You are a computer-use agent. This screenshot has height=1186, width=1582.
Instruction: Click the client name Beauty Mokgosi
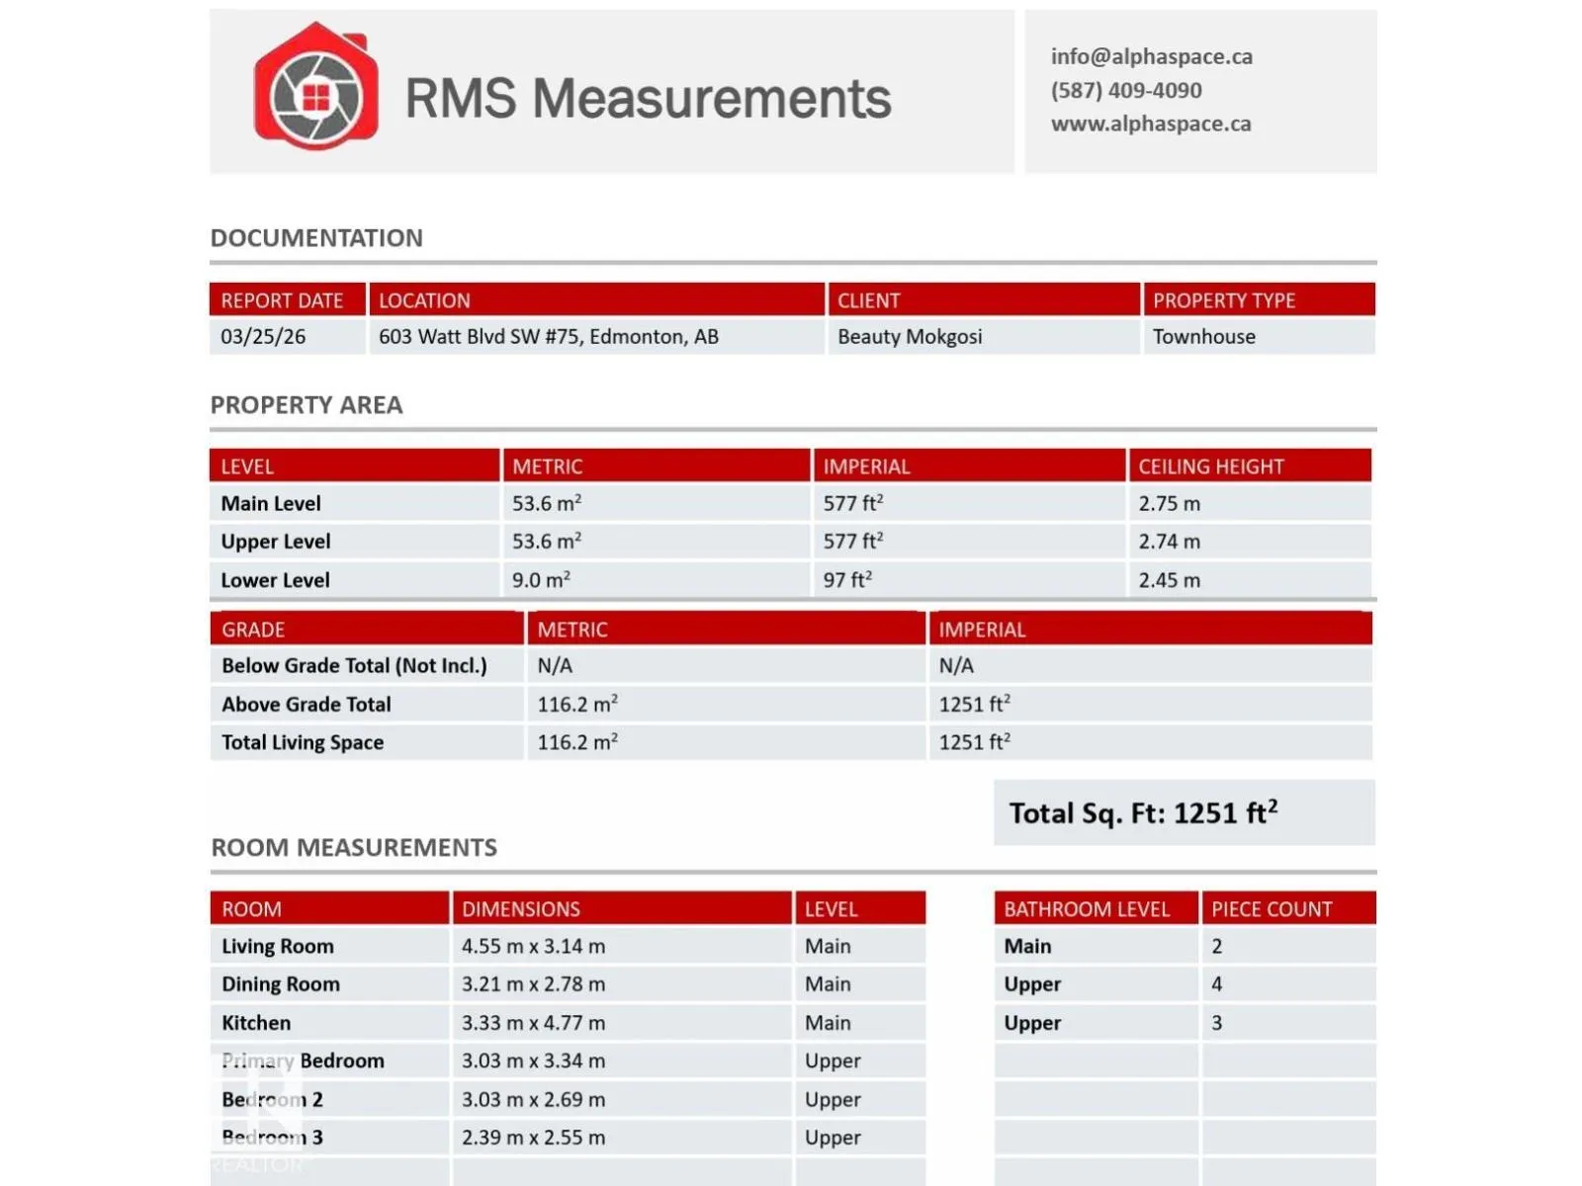(910, 337)
